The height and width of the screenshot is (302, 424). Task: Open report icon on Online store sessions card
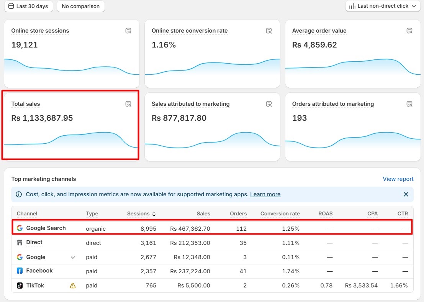click(x=129, y=31)
